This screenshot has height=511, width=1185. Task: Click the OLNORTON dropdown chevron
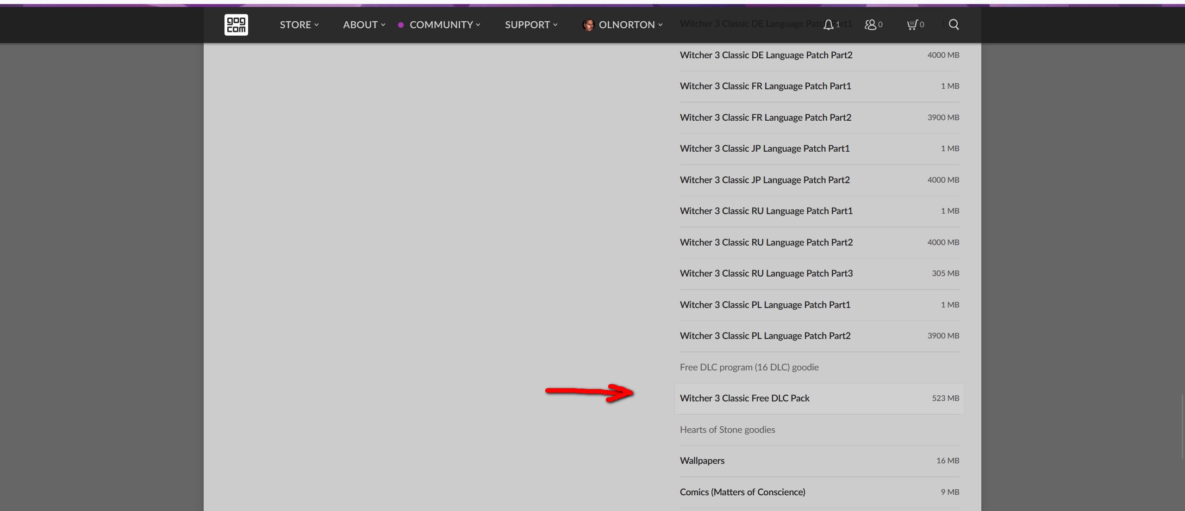[660, 25]
